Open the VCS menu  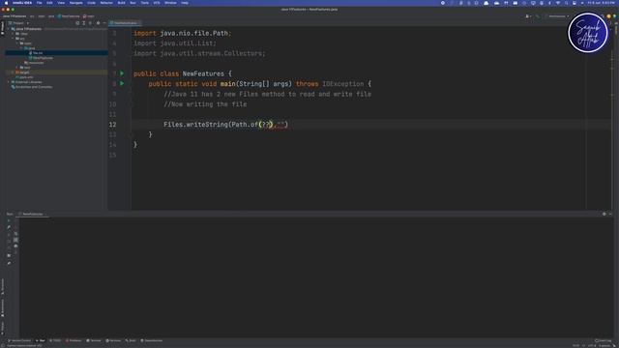[157, 3]
